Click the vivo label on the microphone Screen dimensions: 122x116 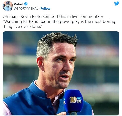79,98
